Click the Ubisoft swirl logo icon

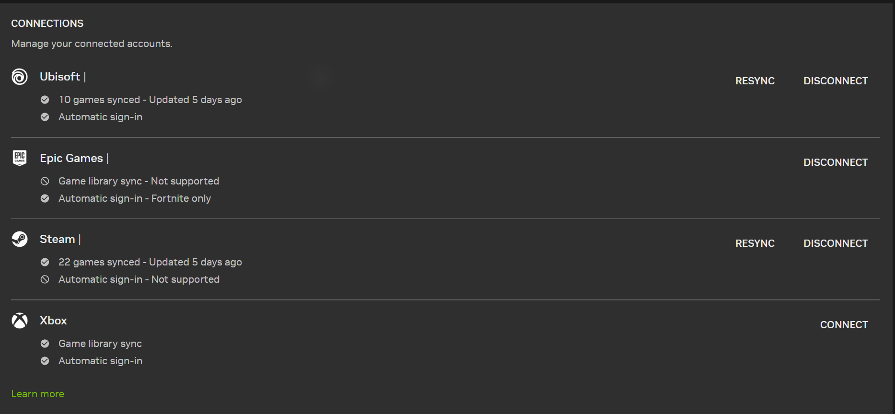coord(20,77)
